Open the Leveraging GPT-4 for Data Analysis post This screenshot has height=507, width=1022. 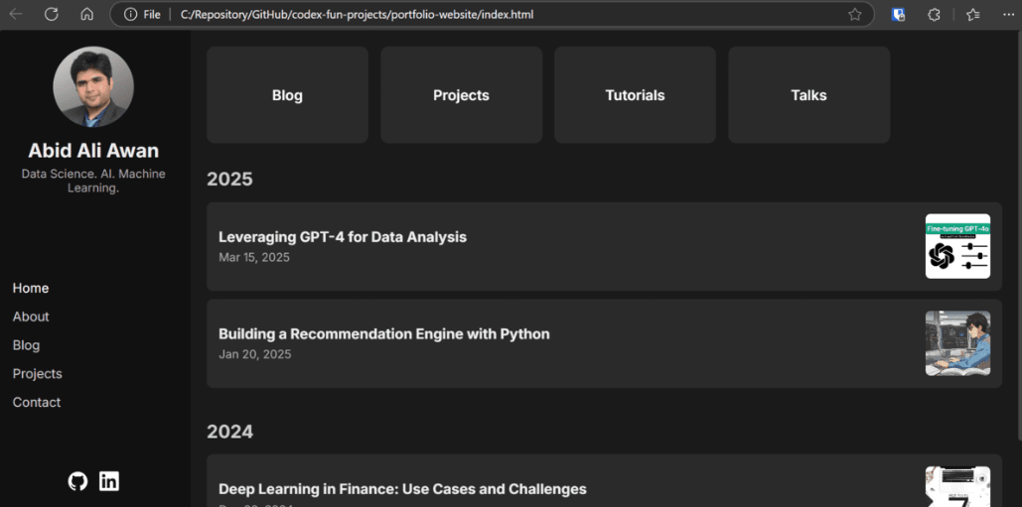point(604,246)
